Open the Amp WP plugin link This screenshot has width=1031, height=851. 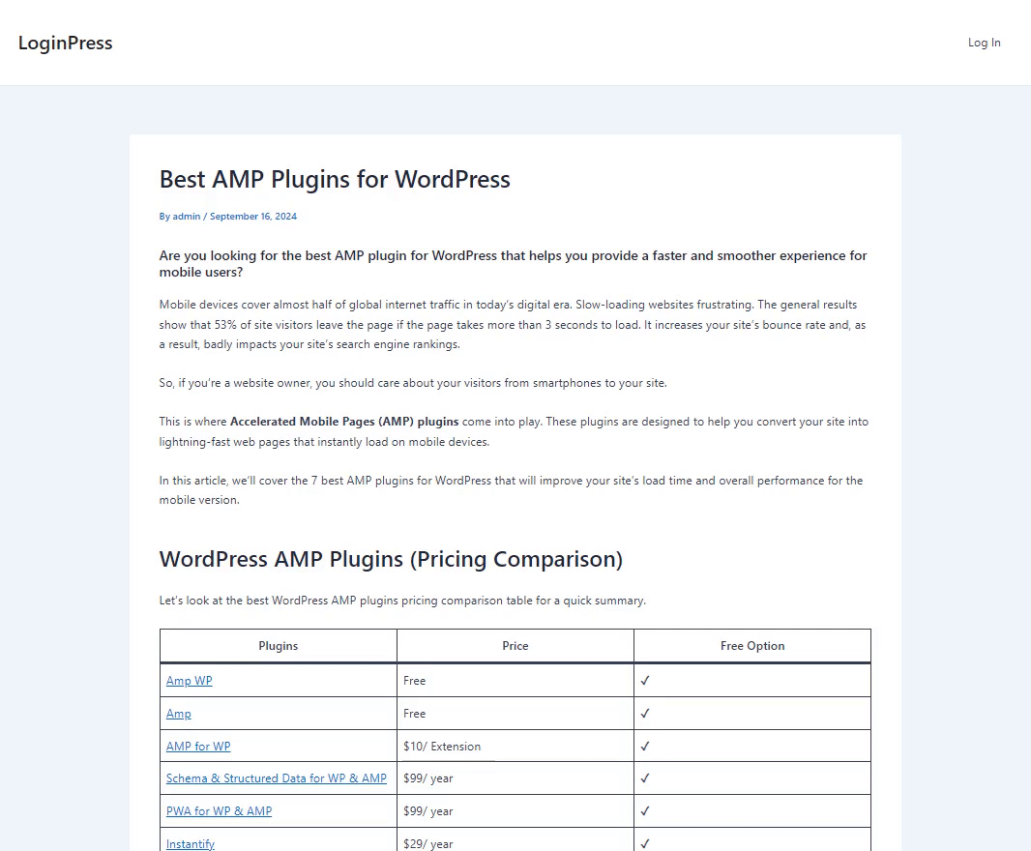click(190, 681)
